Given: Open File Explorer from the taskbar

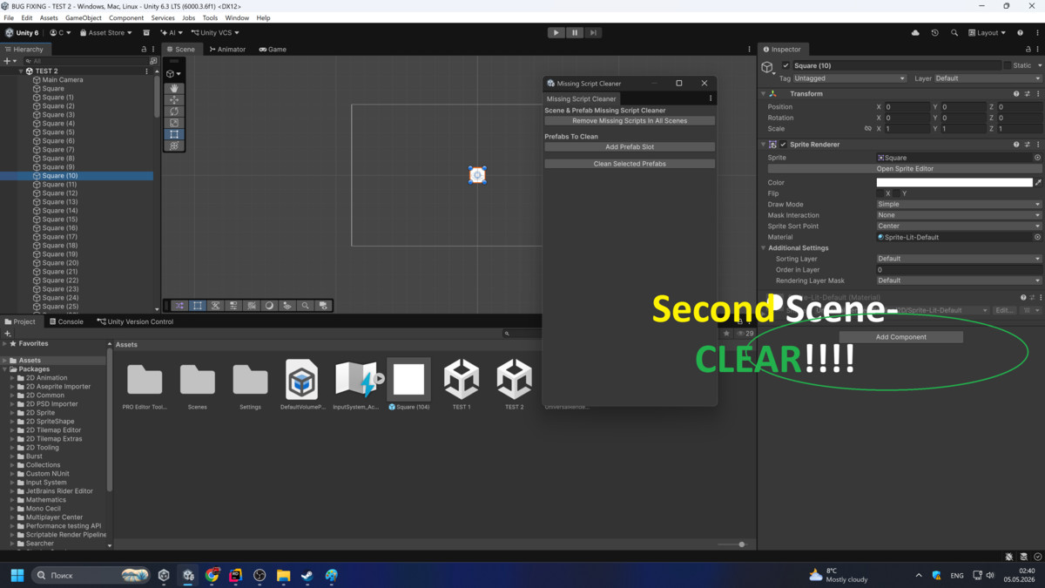Looking at the screenshot, I should pos(283,575).
